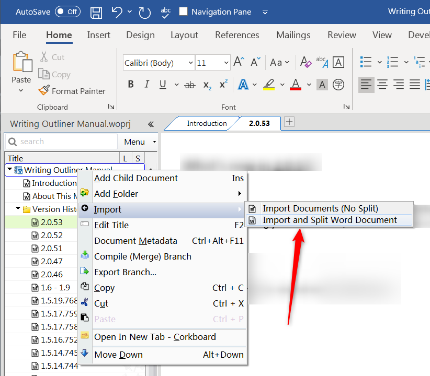Open Font dialog launcher
The height and width of the screenshot is (376, 430).
click(346, 107)
